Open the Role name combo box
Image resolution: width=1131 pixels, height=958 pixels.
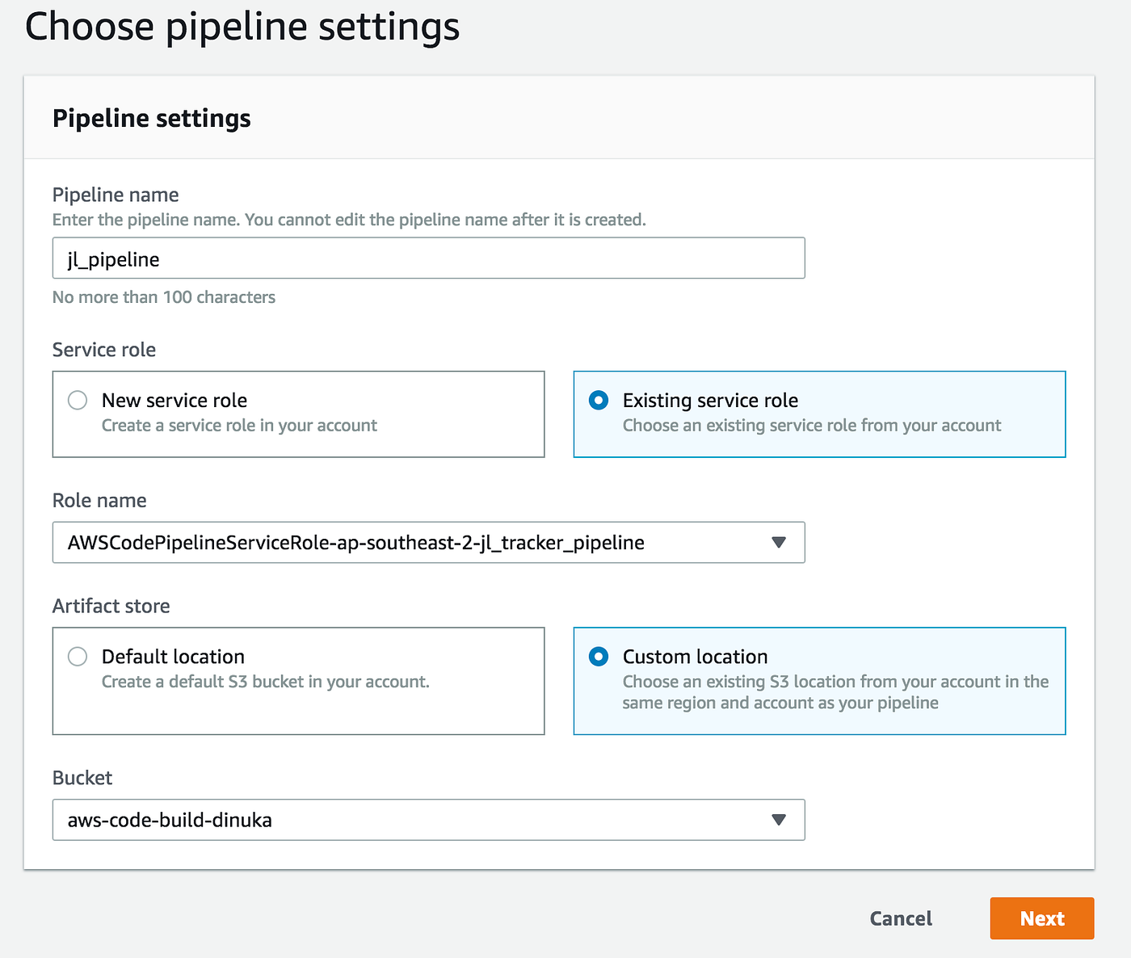(x=412, y=543)
